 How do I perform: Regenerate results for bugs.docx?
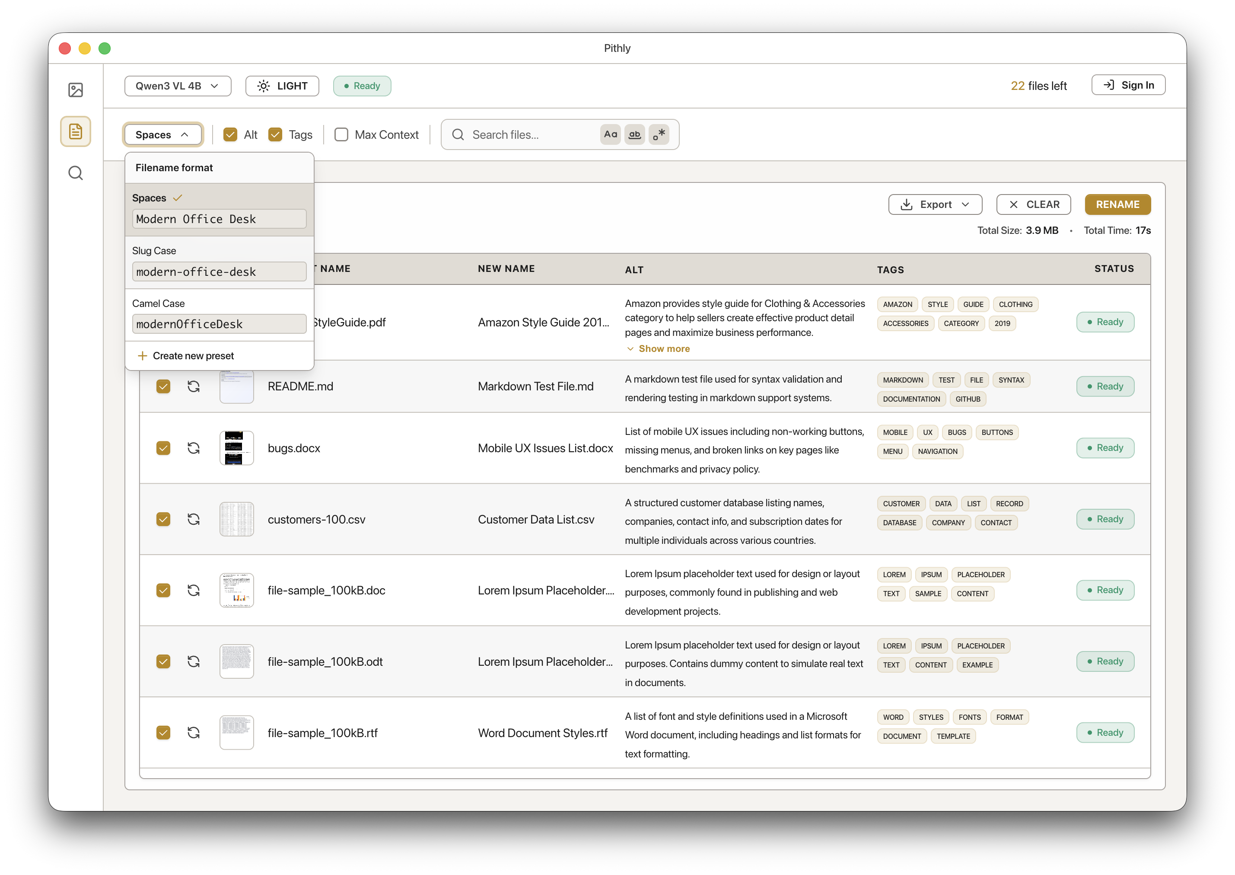193,448
